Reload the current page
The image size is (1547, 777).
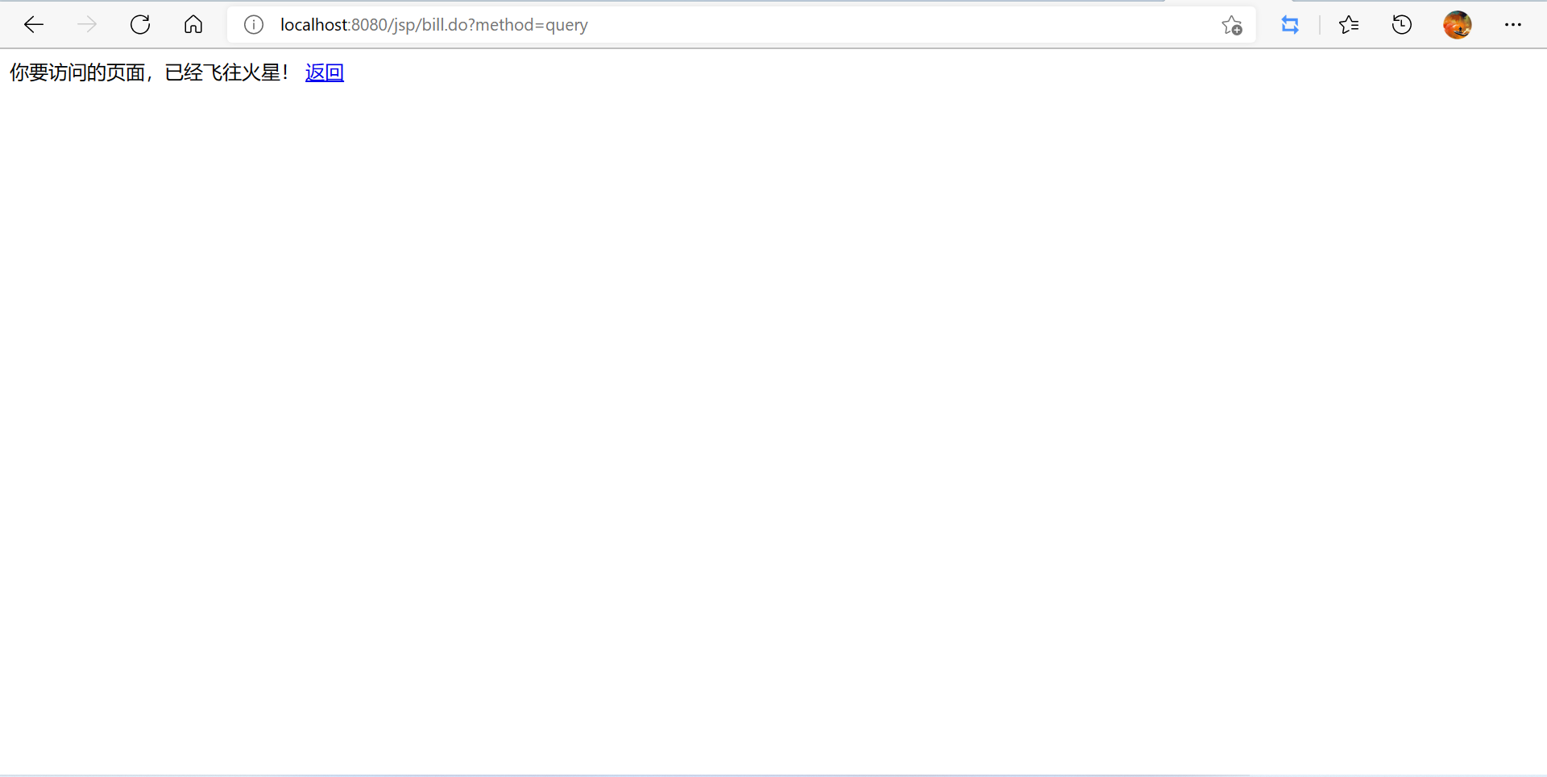pos(140,25)
